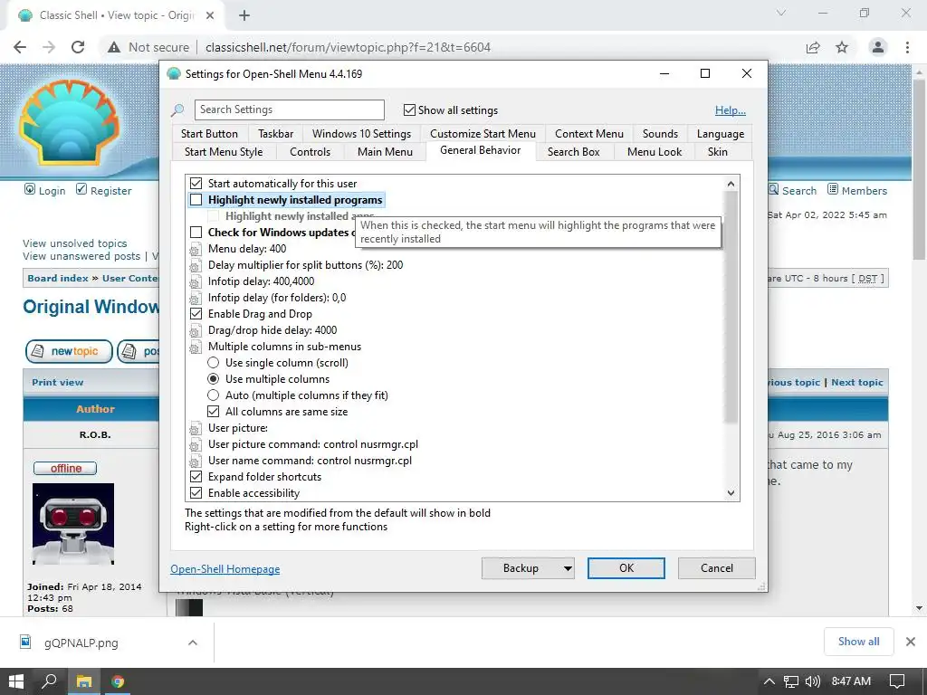
Task: Switch to Start Button tab
Action: [x=209, y=134]
